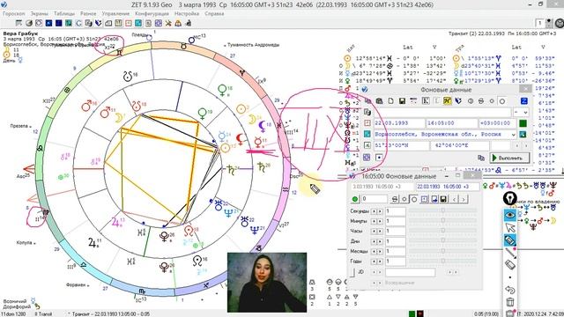Open the Гороскоп menu
The height and width of the screenshot is (317, 564).
click(14, 14)
